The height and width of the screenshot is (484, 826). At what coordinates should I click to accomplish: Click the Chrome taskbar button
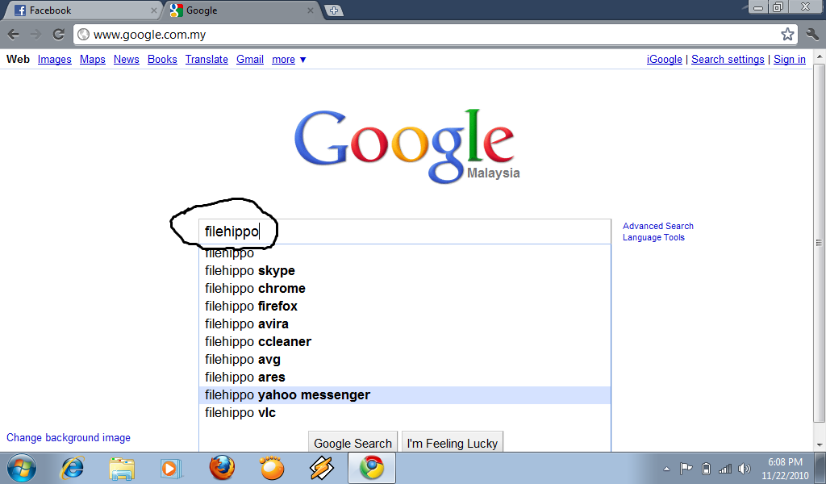tap(372, 468)
